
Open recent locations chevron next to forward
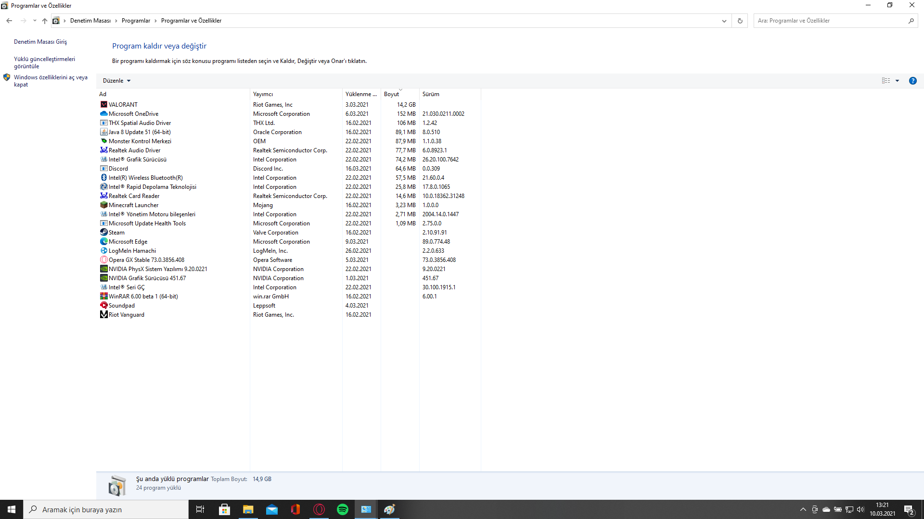pyautogui.click(x=35, y=21)
